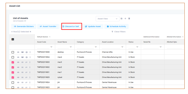188x94 pixels.
Task: Click the filter icon under Asset Name column
Action: 71,47
